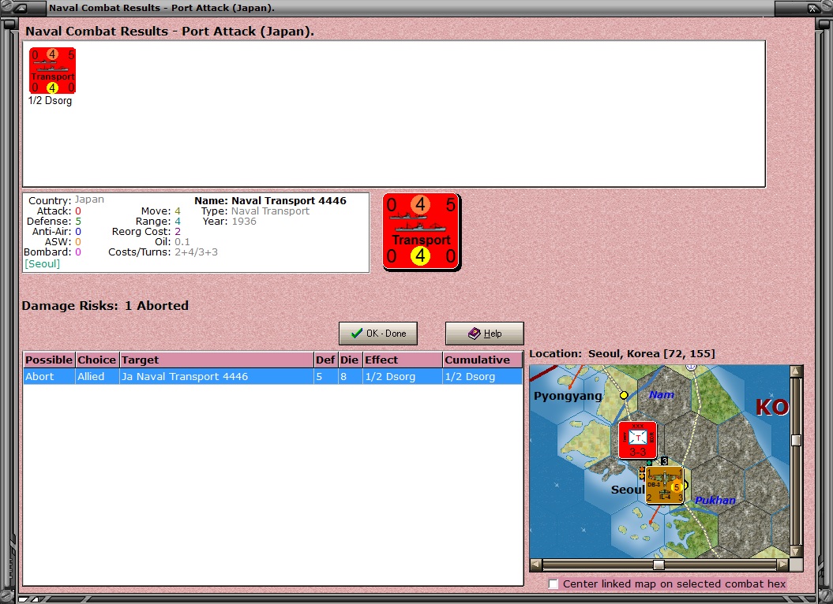Viewport: 833px width, 604px height.
Task: Select the orange DB-3 aircraft counter near Seoul
Action: (665, 485)
